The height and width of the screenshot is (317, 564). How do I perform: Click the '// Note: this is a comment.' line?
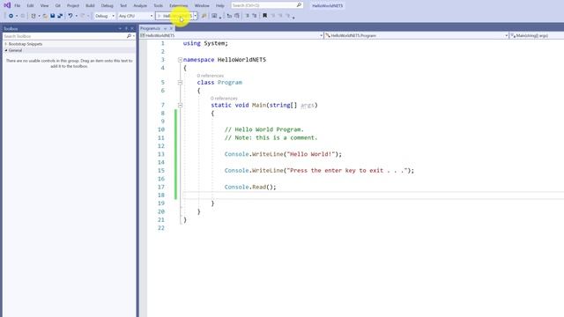[x=271, y=137]
